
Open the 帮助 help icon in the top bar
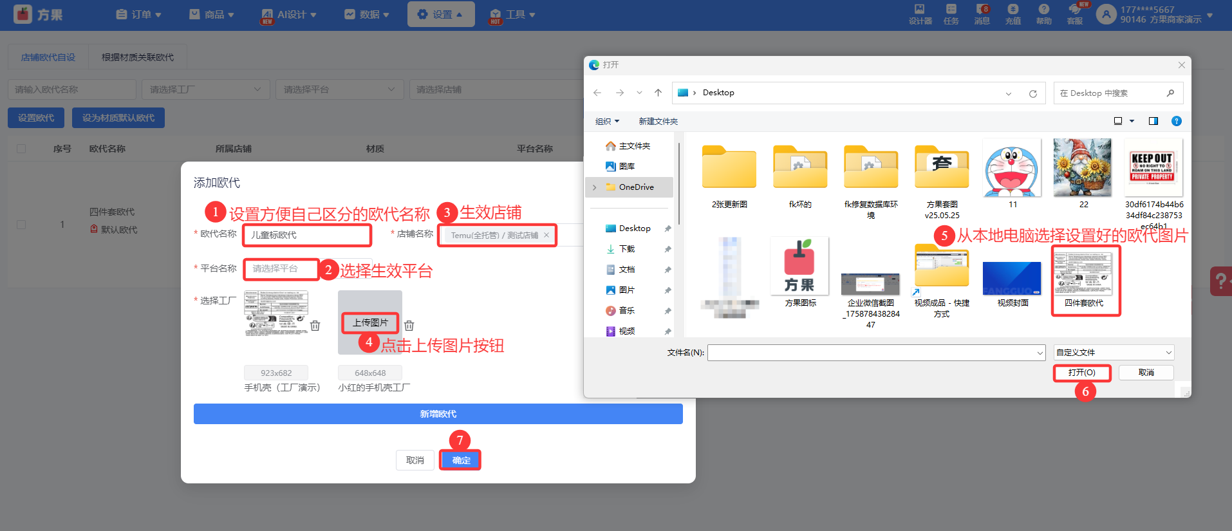(1043, 14)
